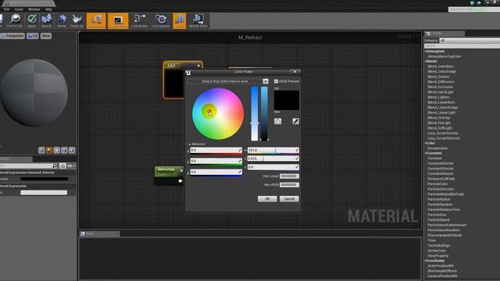Click the eyedropper in Color Picker
Screen dimensions: 500x281
point(295,121)
